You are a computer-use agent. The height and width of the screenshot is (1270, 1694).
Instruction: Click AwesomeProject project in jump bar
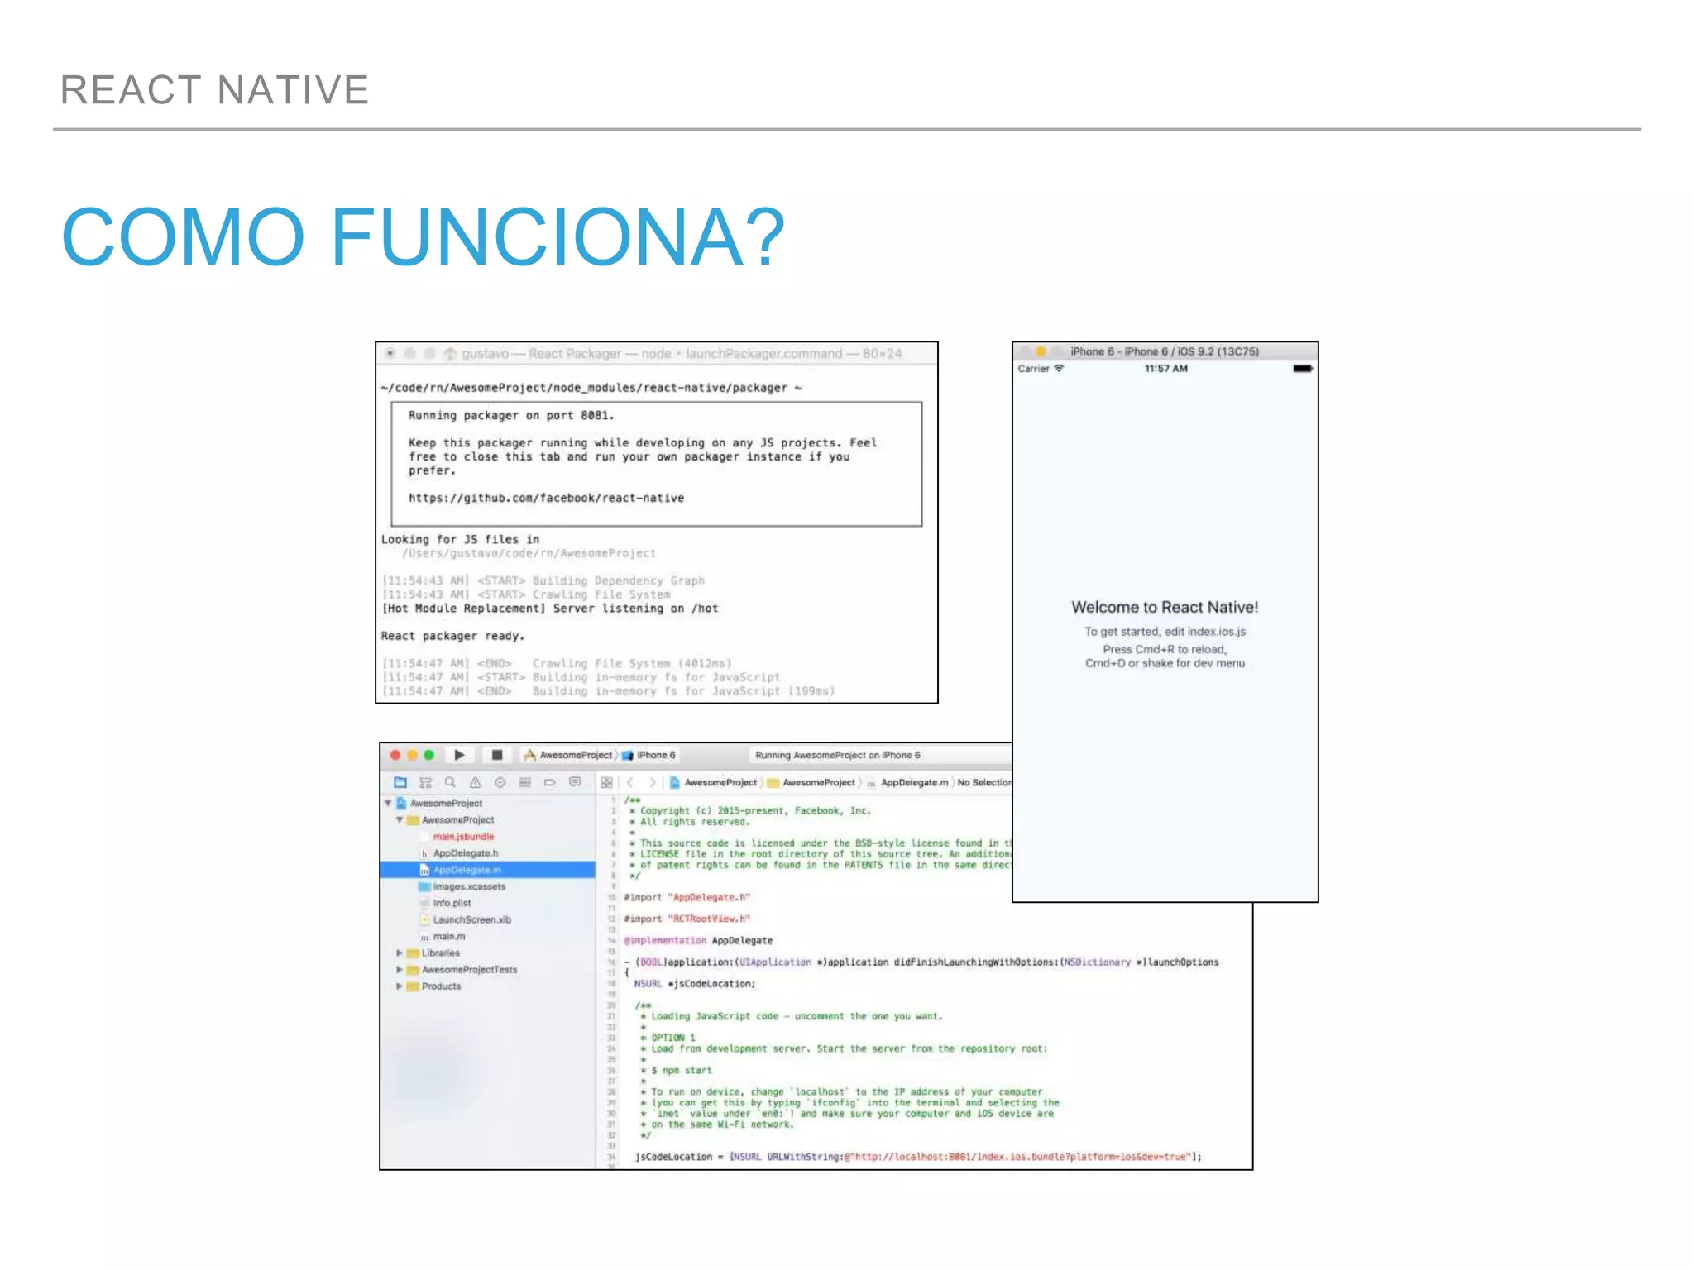pyautogui.click(x=713, y=782)
